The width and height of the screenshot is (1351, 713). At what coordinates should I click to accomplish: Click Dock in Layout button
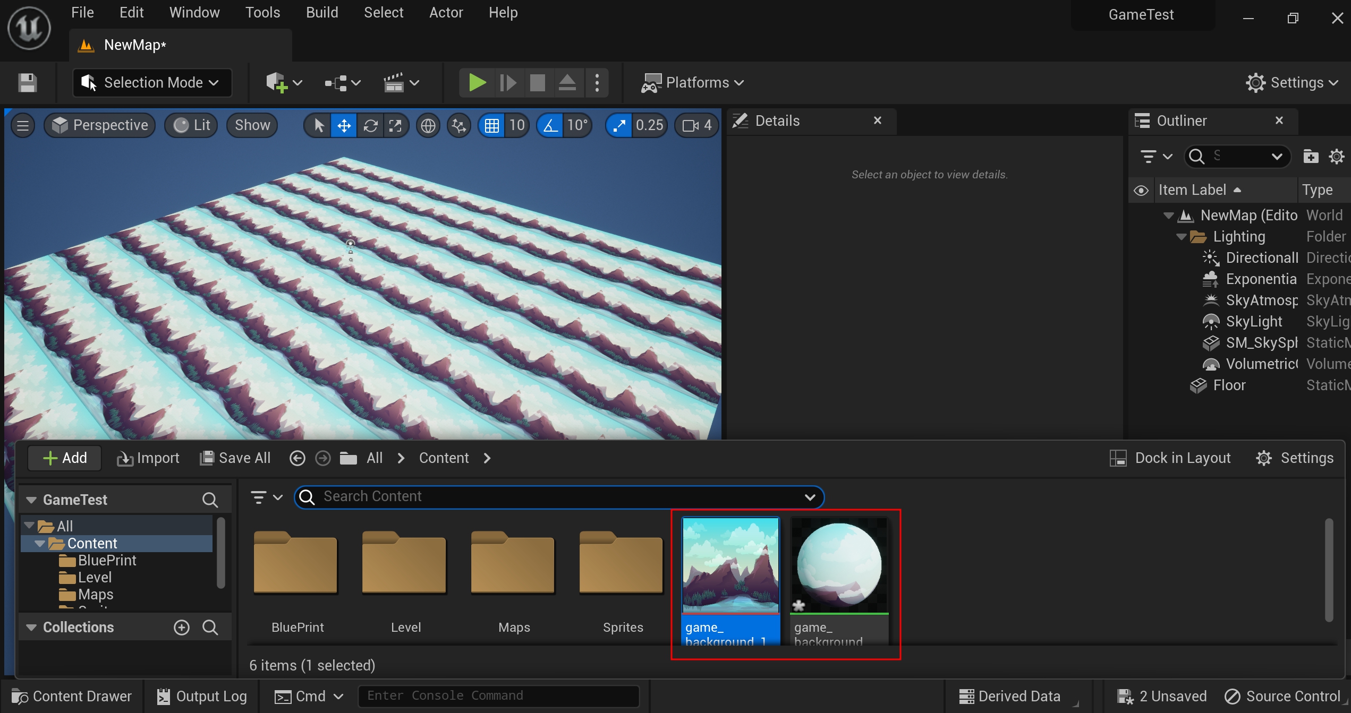(1170, 458)
